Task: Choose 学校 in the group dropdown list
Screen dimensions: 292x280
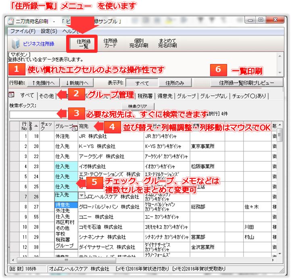Action: [66, 234]
